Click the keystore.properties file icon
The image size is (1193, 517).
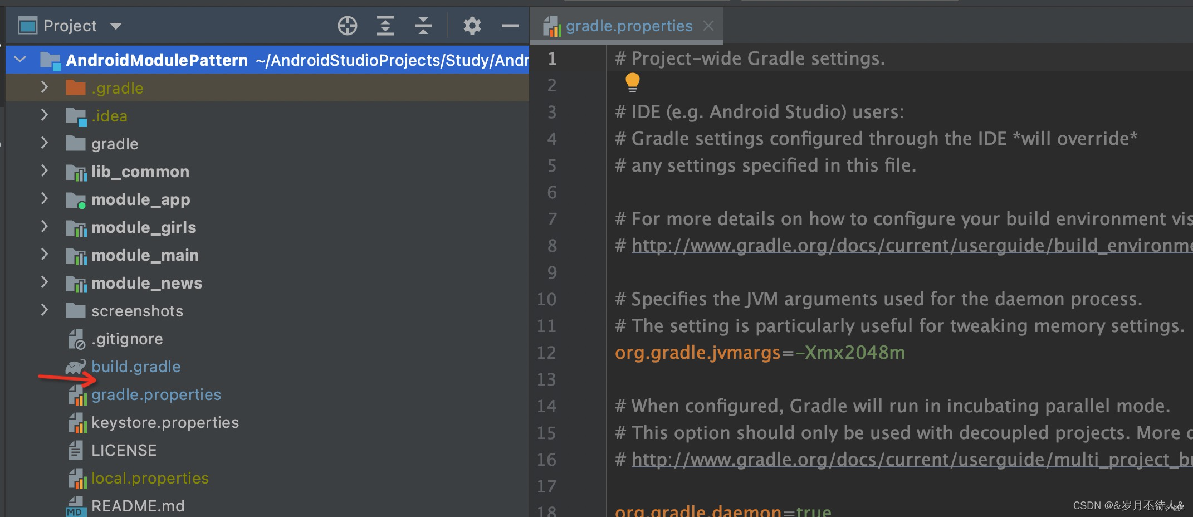77,423
